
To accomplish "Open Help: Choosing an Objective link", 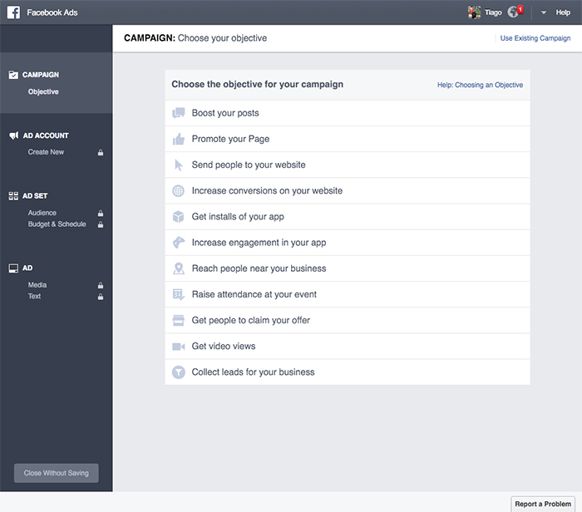I will coord(480,85).
